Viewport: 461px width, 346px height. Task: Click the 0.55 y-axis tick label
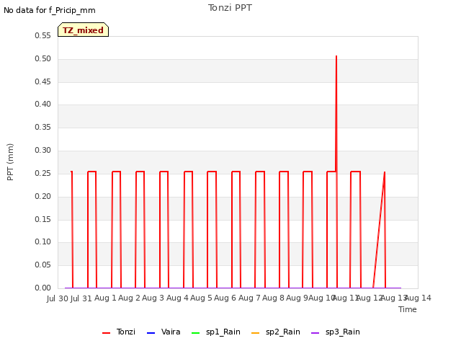[43, 35]
